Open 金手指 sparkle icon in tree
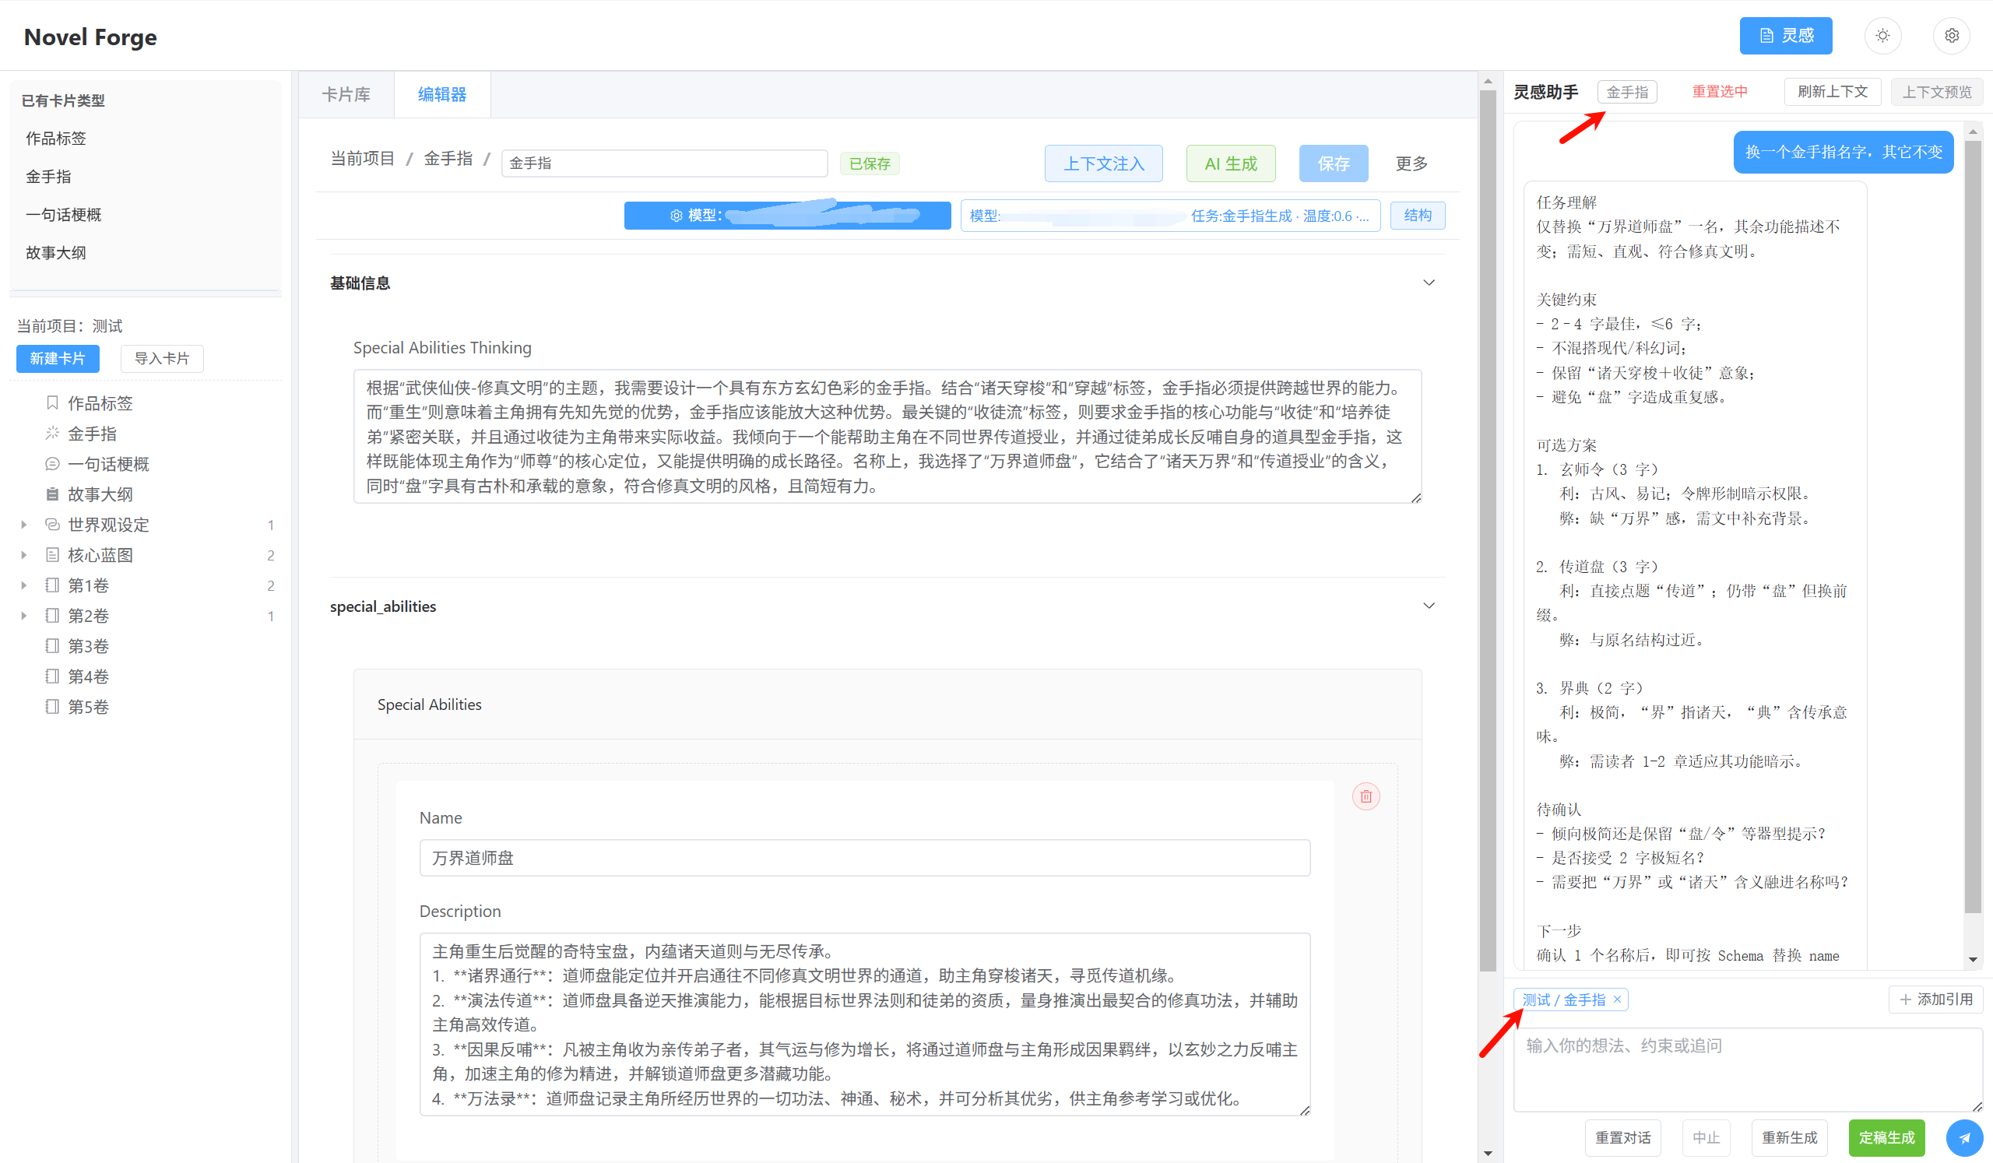This screenshot has height=1163, width=1993. tap(52, 434)
